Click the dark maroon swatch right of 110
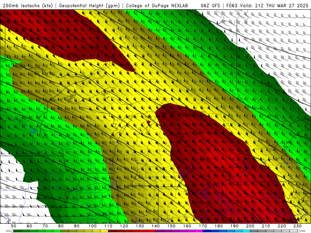Viewport: 311px width, 233px height. point(112,231)
